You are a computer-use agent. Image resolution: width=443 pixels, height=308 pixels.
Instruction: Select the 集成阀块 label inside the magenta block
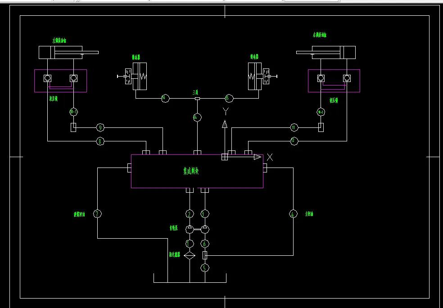(191, 171)
